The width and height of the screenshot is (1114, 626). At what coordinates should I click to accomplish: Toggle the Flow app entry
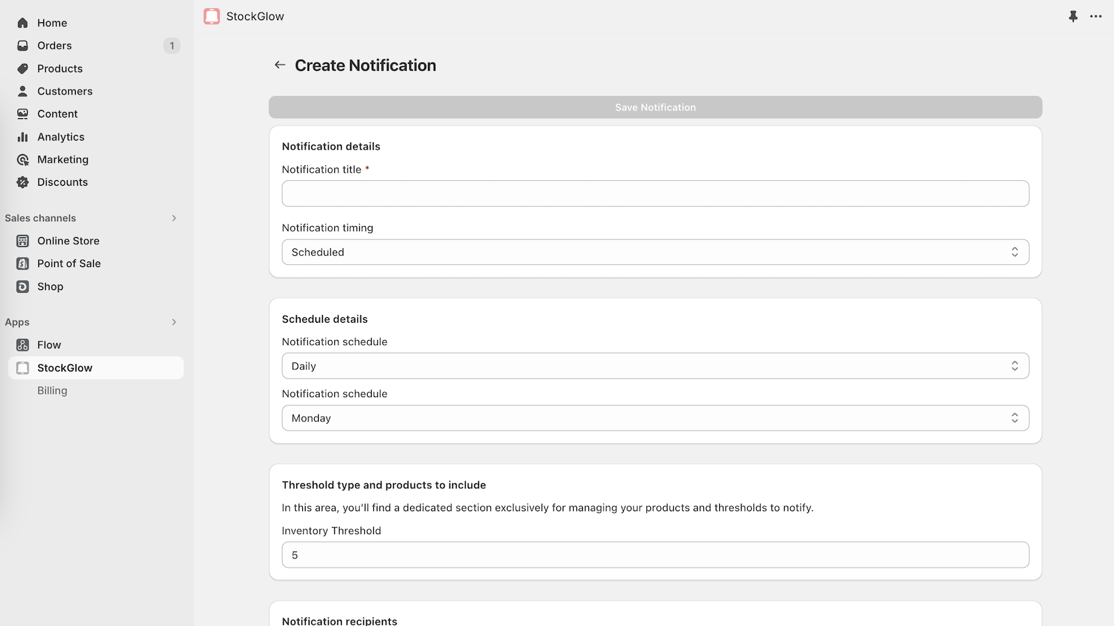point(49,344)
